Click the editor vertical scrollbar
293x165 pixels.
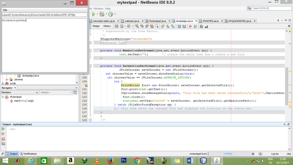[287, 86]
